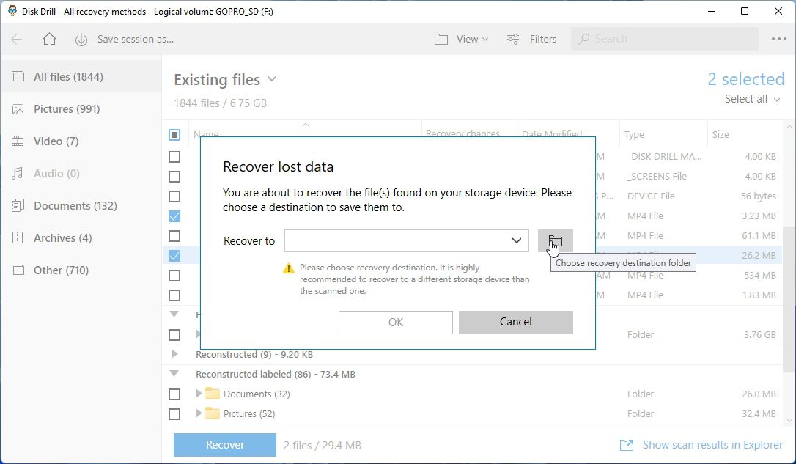Sort by the Size column header
796x464 pixels.
[x=721, y=135]
